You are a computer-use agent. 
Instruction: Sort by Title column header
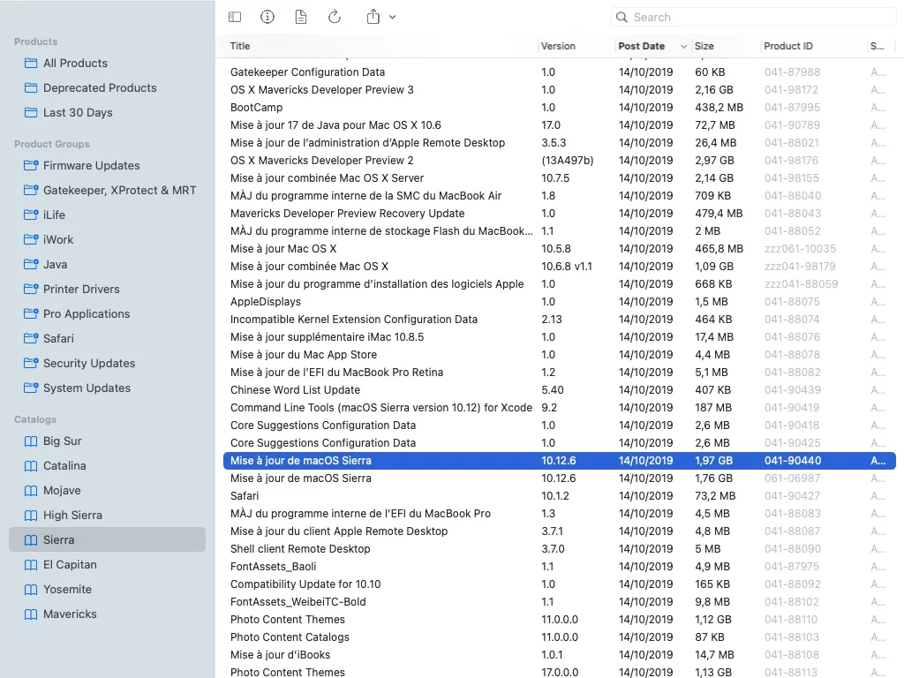pyautogui.click(x=240, y=46)
